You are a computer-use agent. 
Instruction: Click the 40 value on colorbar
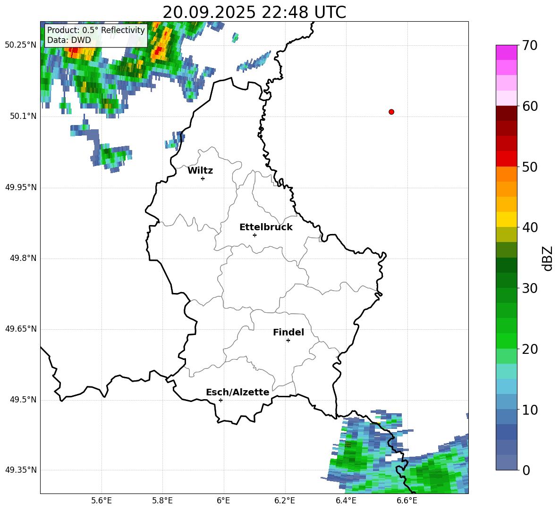(530, 227)
